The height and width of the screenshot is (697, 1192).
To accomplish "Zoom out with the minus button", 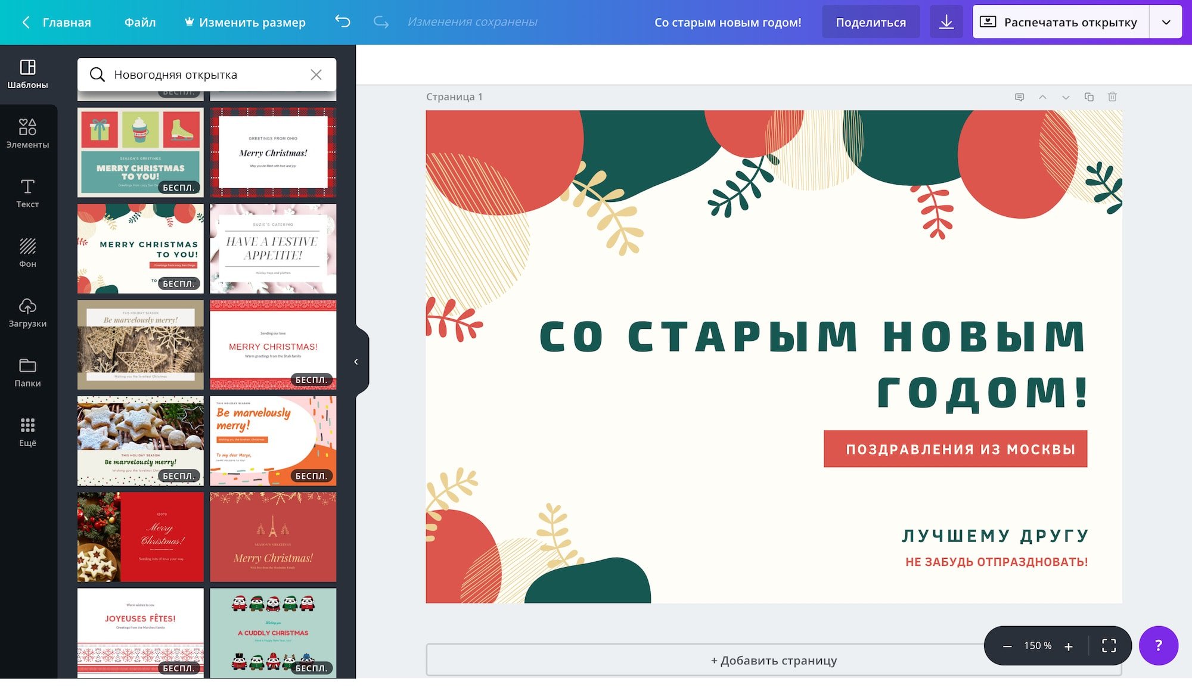I will click(1007, 646).
